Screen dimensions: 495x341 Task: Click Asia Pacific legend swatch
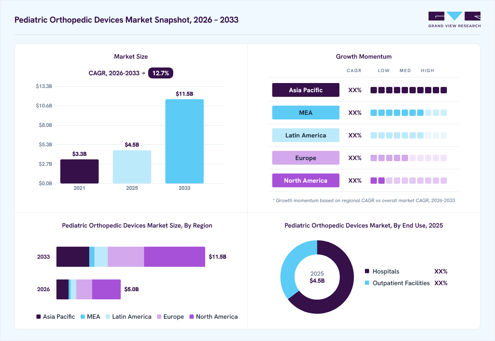point(39,317)
